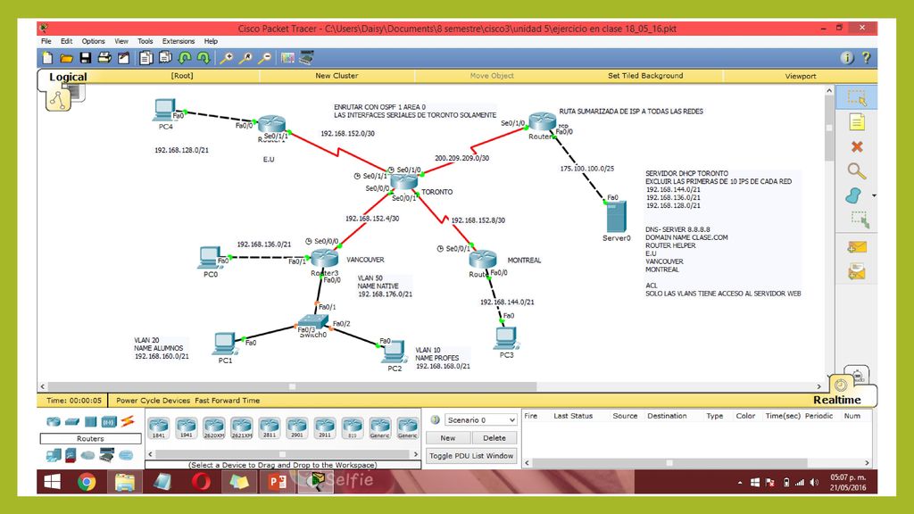Click the Windows Start button

point(53,482)
